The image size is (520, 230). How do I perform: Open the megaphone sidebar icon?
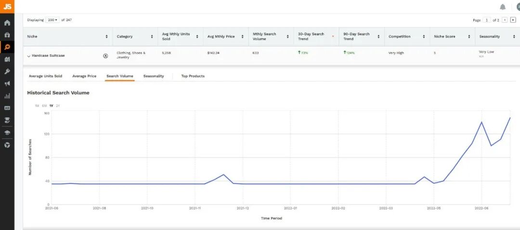(x=7, y=84)
